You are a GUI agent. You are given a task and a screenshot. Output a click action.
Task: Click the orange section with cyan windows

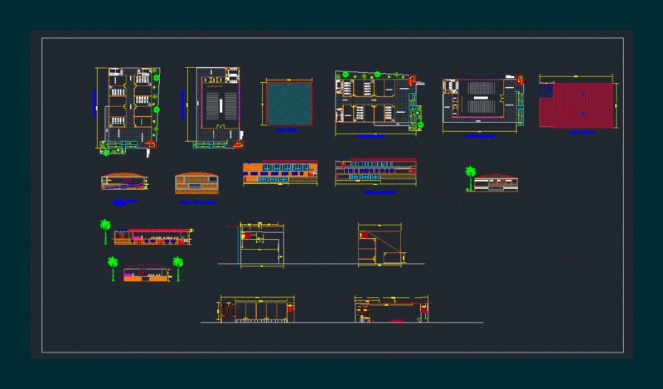coord(280,172)
